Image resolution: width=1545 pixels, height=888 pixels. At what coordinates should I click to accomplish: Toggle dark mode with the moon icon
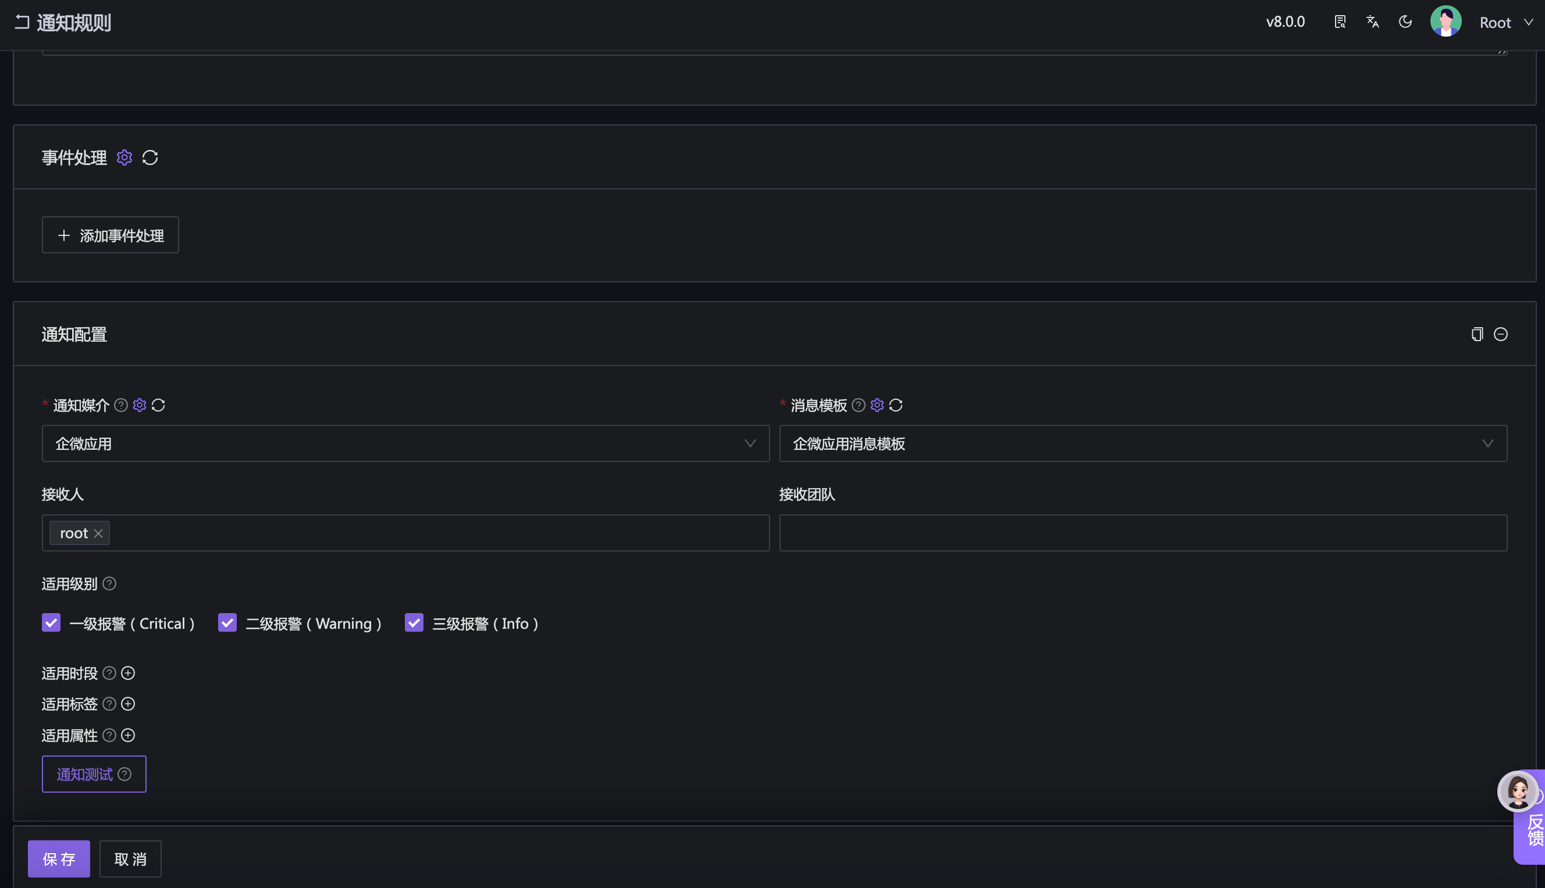click(x=1405, y=22)
